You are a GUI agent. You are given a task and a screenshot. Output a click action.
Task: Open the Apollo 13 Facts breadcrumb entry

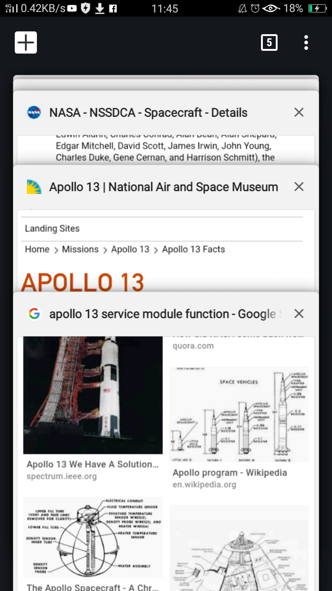[193, 249]
